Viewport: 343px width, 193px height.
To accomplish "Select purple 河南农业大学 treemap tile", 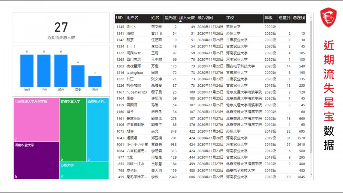I will click(36, 160).
